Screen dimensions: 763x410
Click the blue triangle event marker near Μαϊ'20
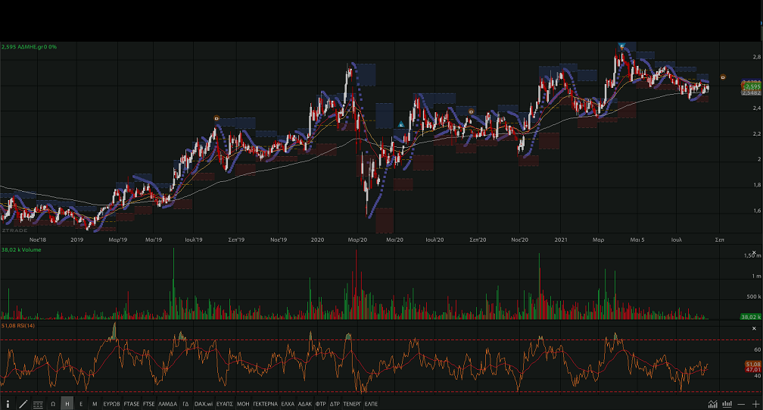click(x=401, y=124)
